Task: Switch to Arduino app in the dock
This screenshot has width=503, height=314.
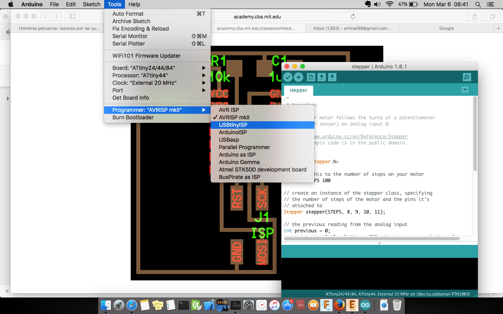Action: coord(365,305)
